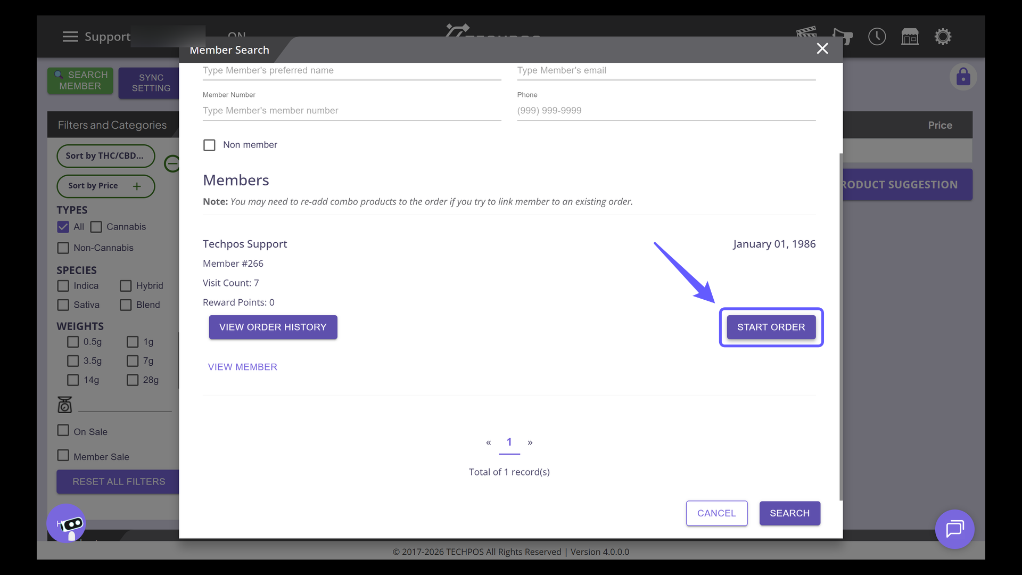This screenshot has height=575, width=1022.
Task: Select page 1 in pagination
Action: pyautogui.click(x=509, y=442)
